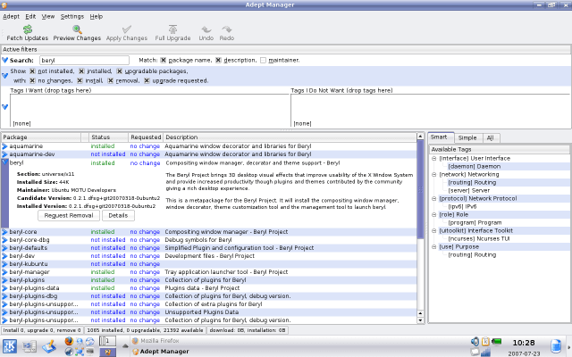Click the green battery tray icon

[497, 341]
